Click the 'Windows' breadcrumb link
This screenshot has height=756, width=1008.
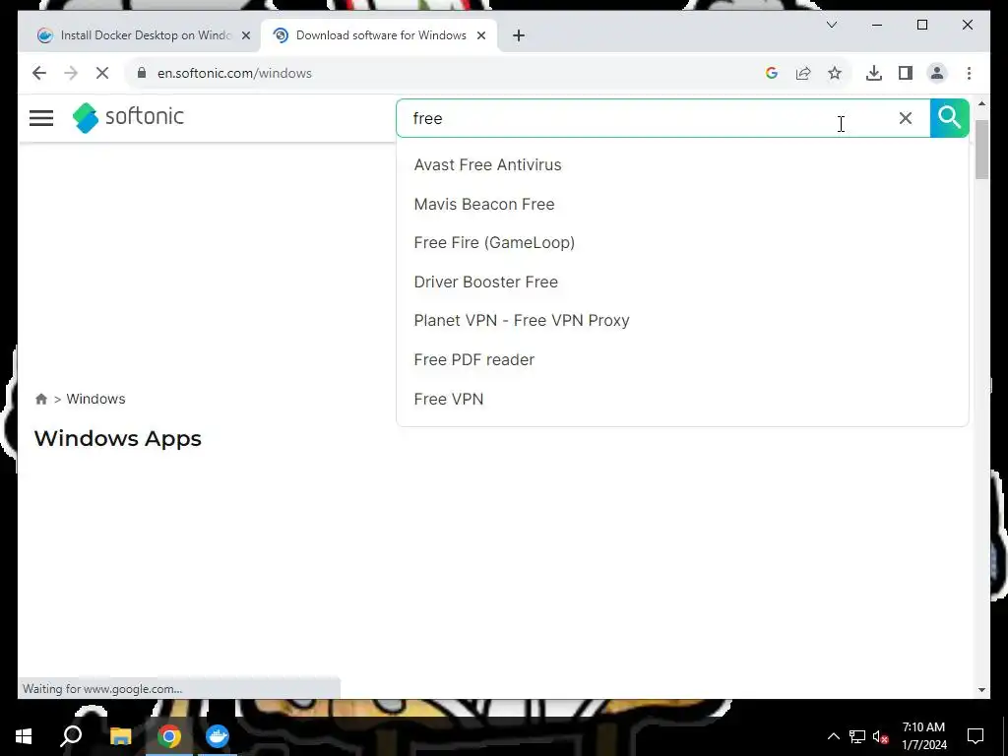[95, 399]
